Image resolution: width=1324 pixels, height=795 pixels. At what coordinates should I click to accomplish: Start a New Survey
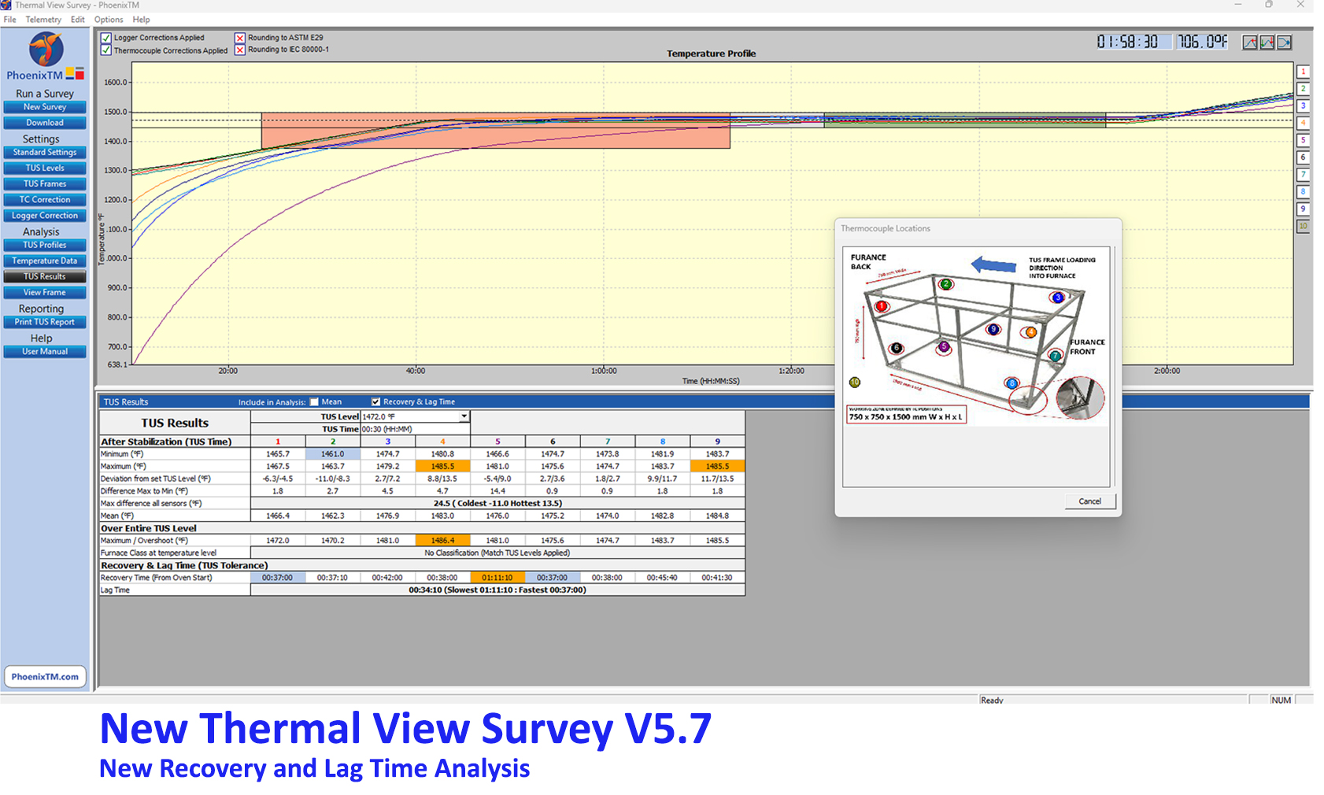pyautogui.click(x=44, y=106)
